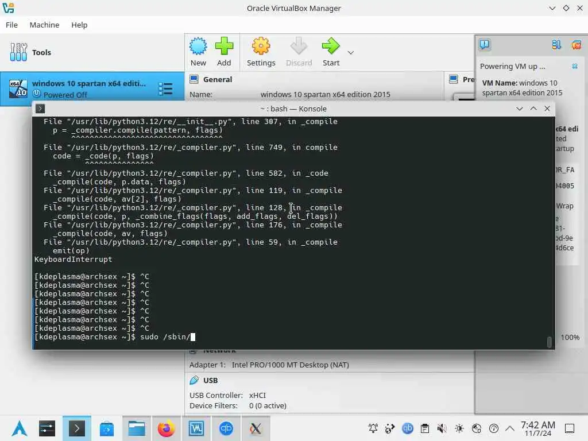Open the dropdown arrow beside Start

pos(351,53)
